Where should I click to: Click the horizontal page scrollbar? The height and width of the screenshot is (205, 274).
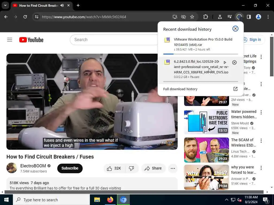(134, 192)
